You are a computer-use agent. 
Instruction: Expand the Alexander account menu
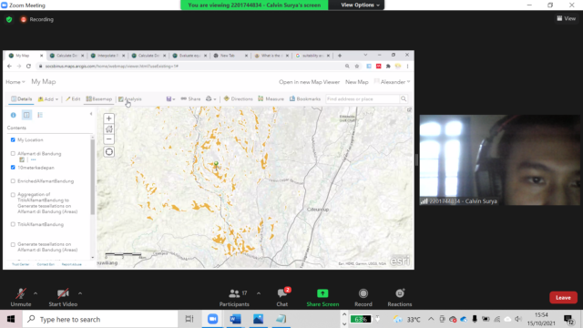[x=393, y=82]
